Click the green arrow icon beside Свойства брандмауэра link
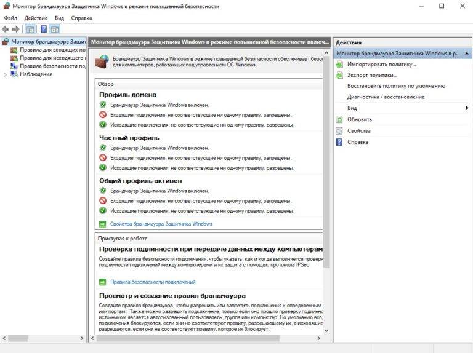This screenshot has width=473, height=353. [103, 224]
